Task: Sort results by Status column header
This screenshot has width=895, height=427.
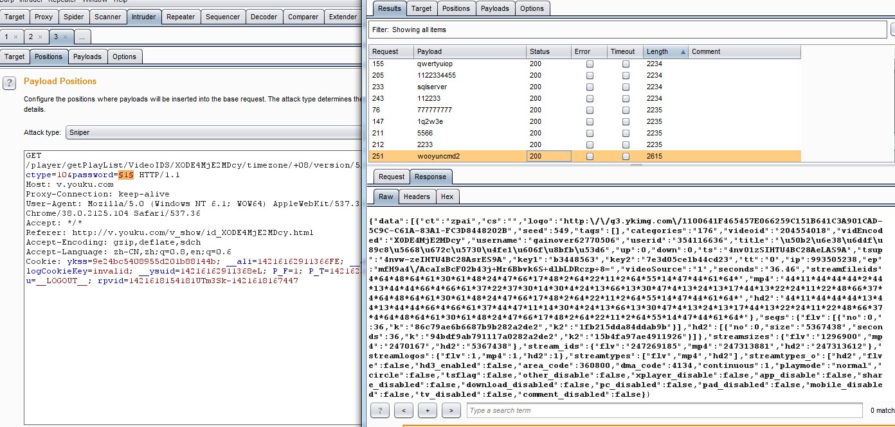Action: (548, 51)
